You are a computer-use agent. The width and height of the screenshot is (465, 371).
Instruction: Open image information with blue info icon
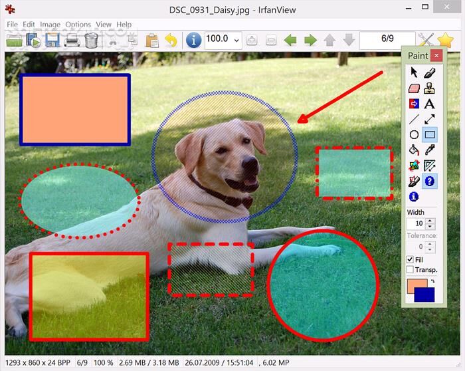tap(193, 41)
